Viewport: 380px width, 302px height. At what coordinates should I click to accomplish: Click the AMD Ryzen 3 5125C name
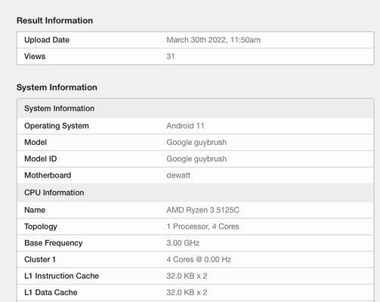point(203,210)
